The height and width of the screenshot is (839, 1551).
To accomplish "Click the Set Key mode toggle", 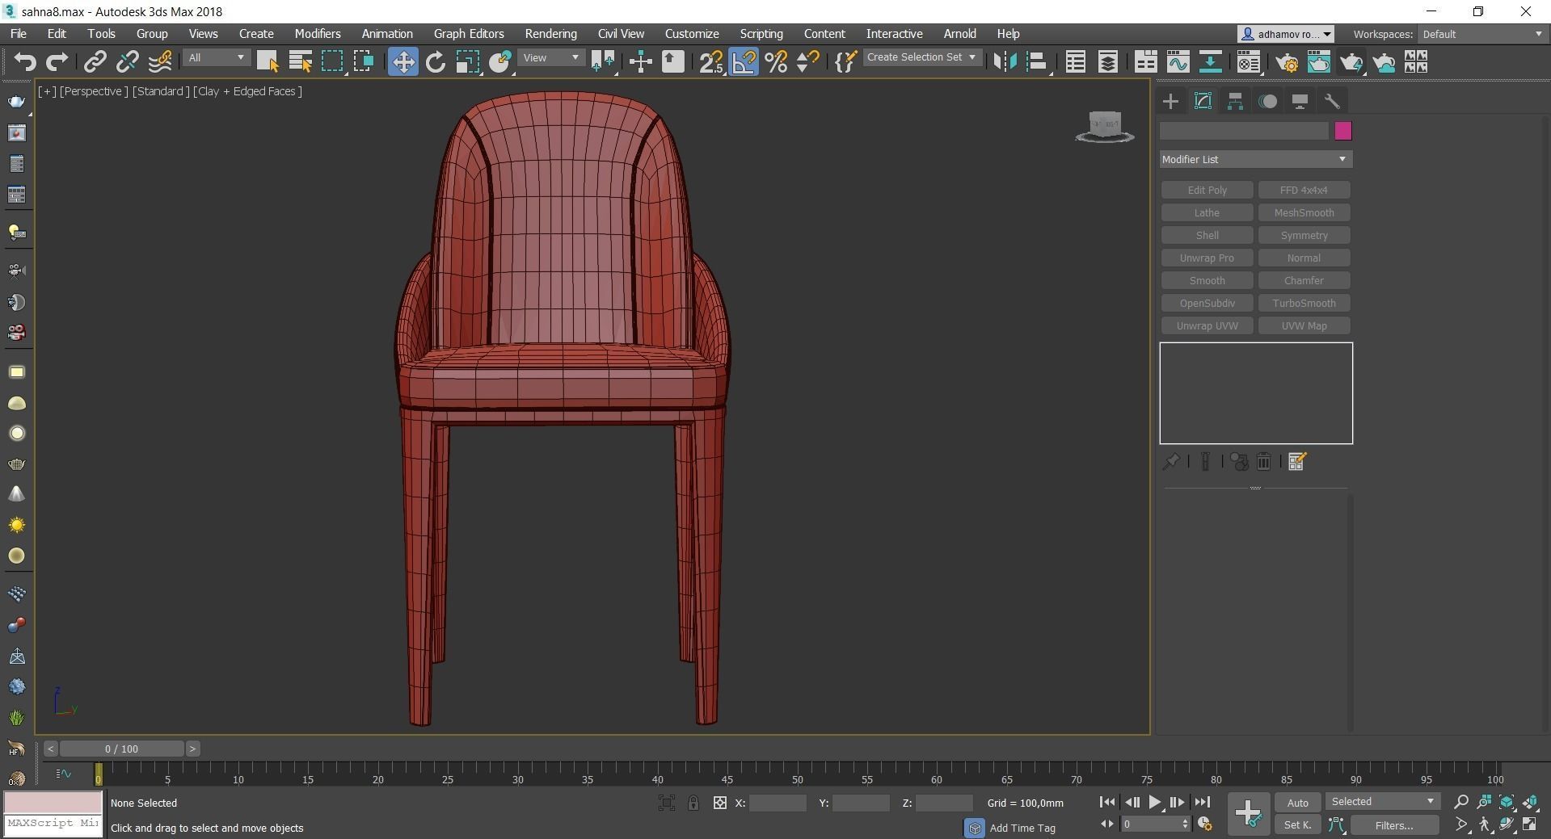I will 1297,824.
